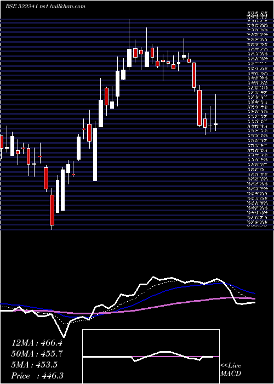
Task: Click the 5MA : 453.5 readout
Action: coord(34,365)
